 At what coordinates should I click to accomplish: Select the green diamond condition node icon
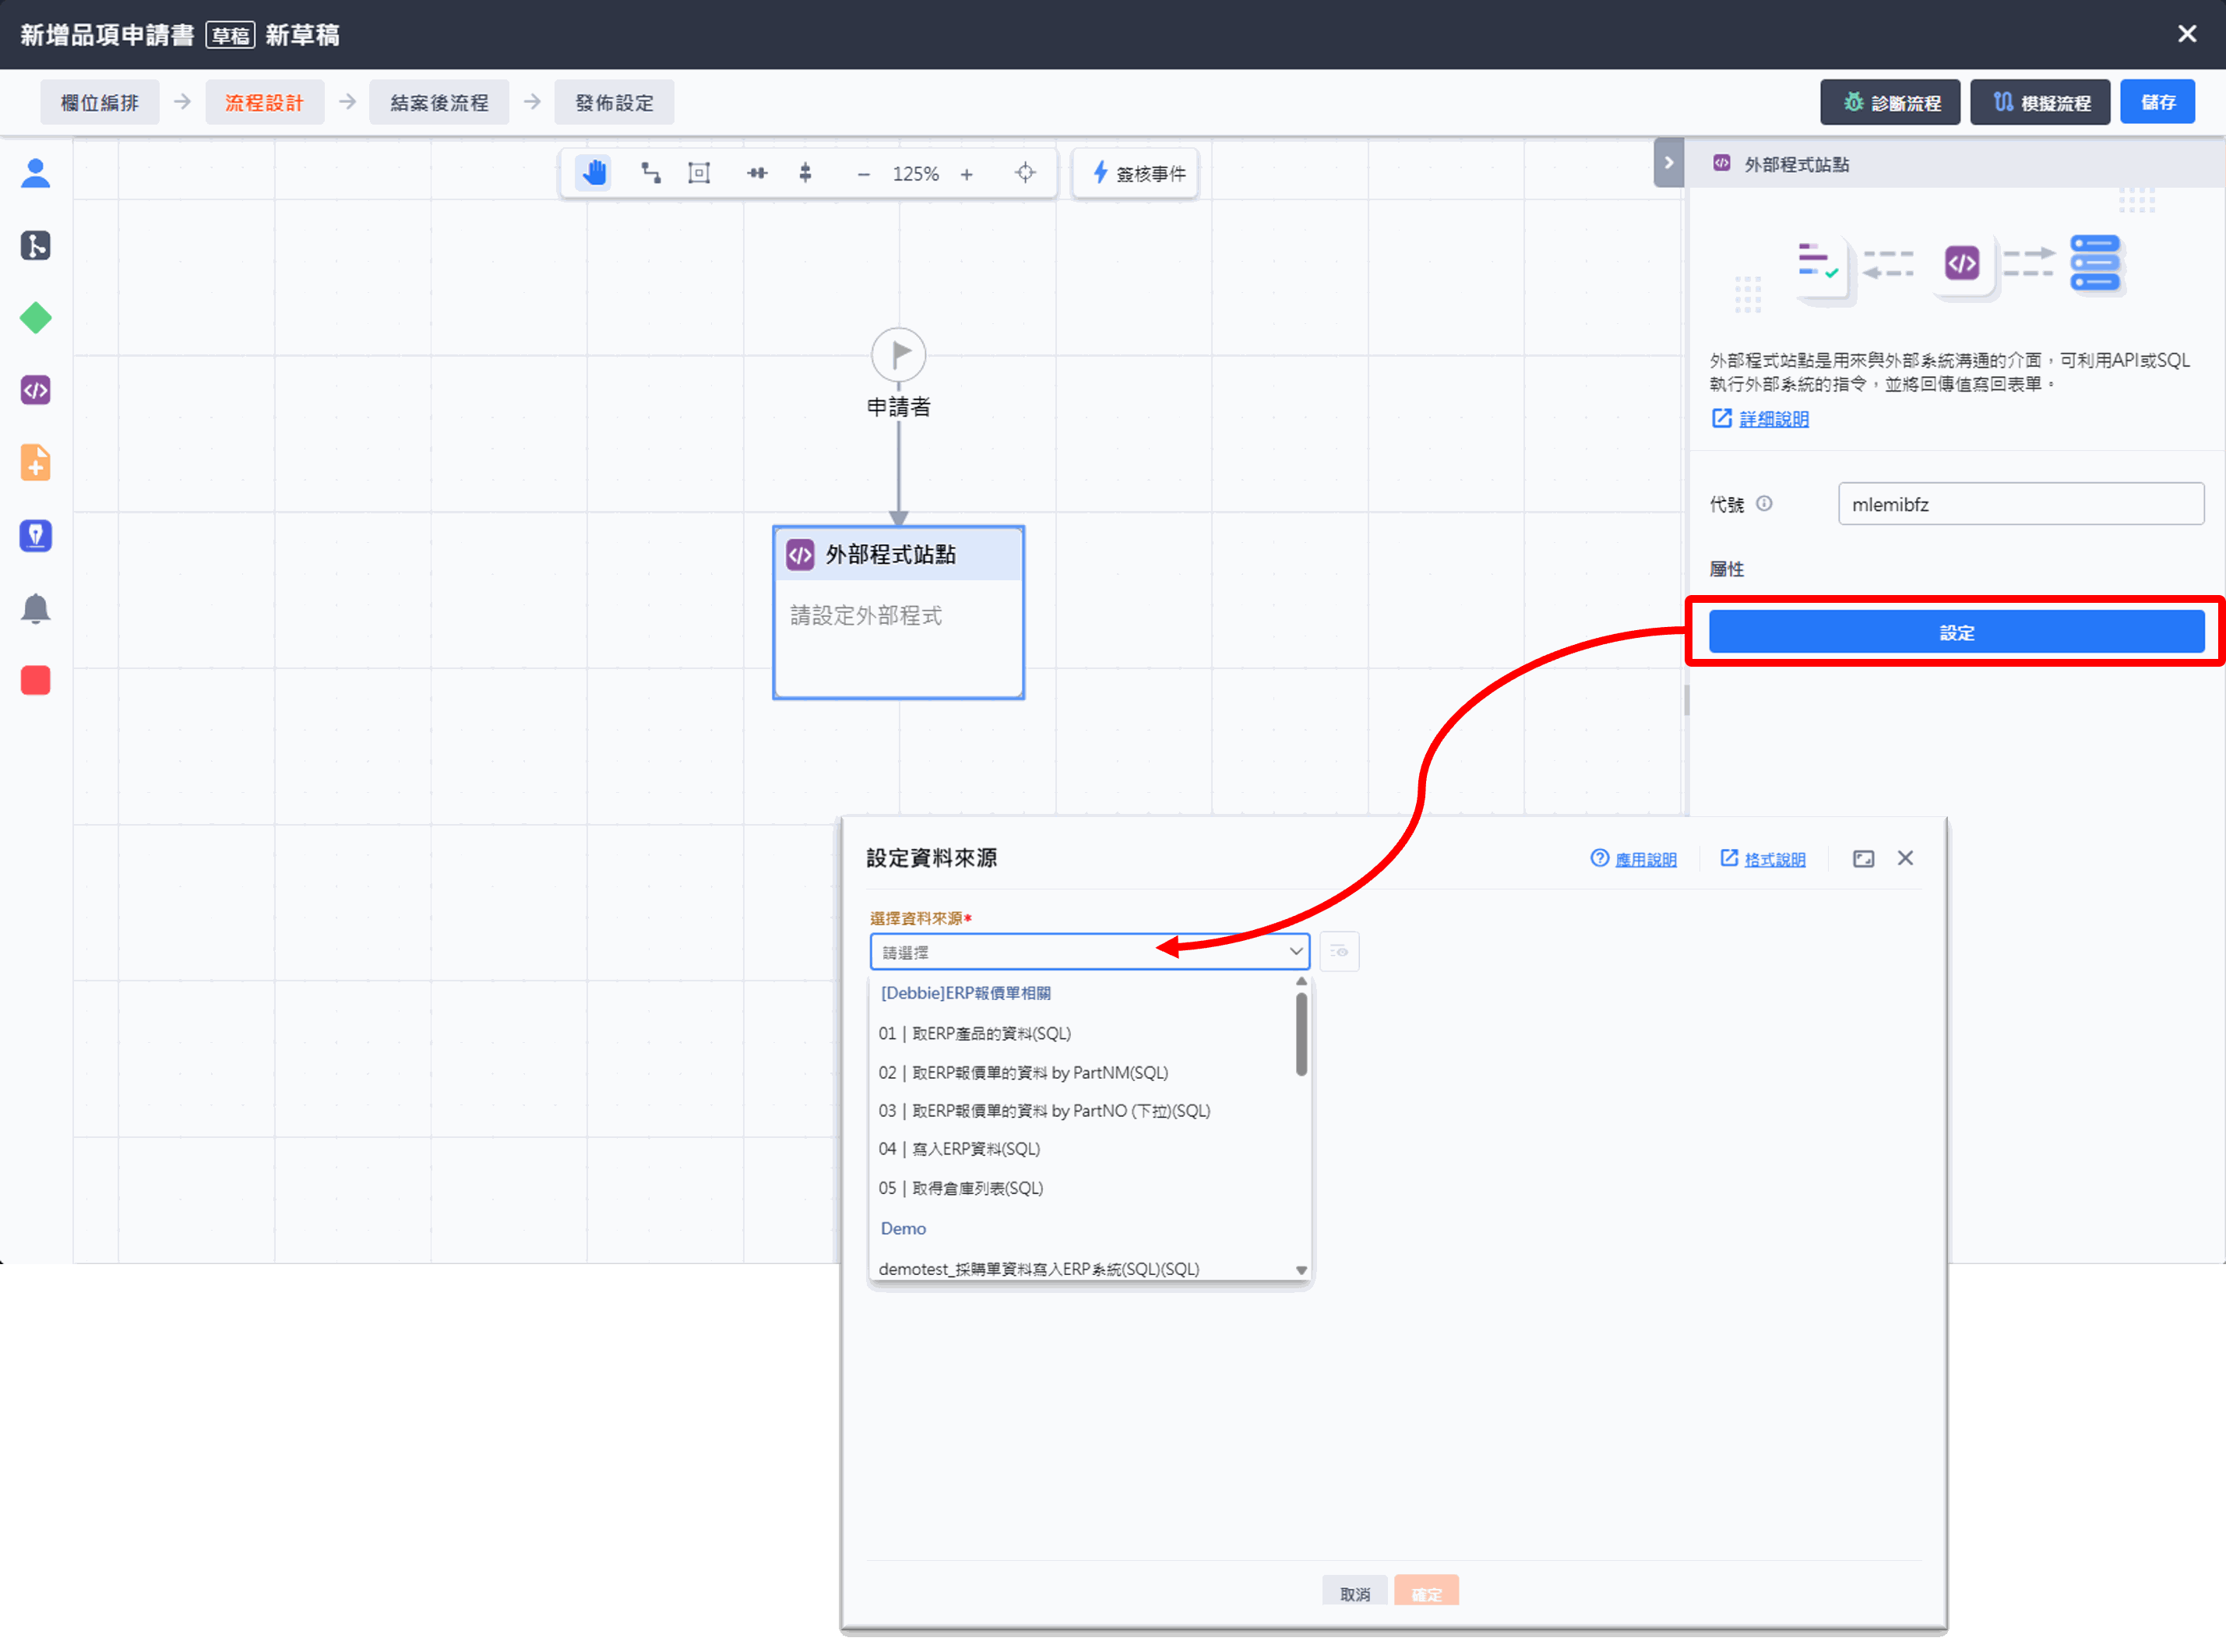pyautogui.click(x=36, y=318)
